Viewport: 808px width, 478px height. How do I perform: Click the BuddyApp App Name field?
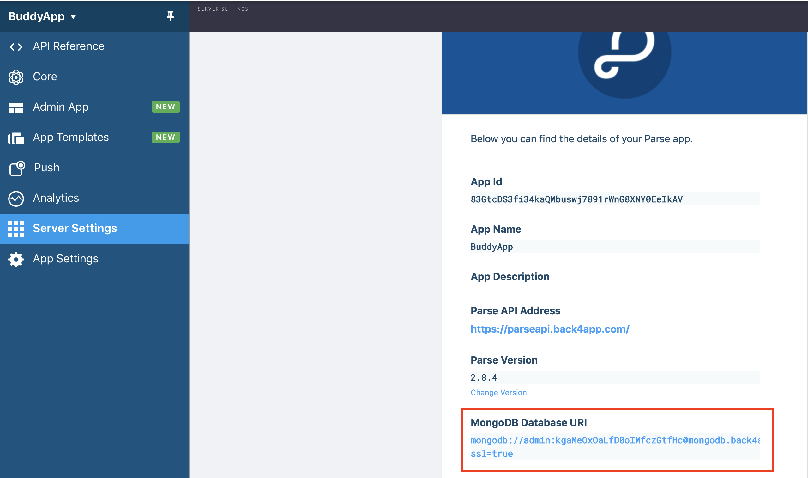pos(615,246)
